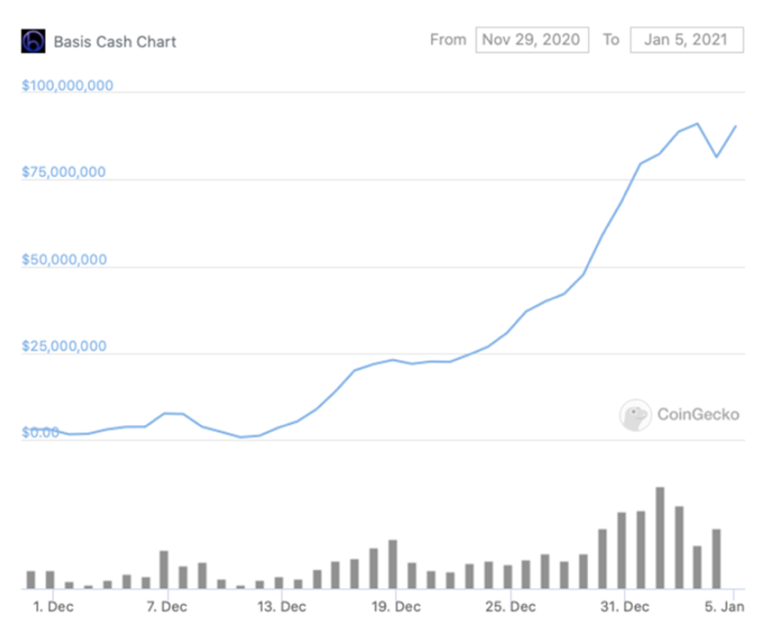Click the 13. Dec axis label
Viewport: 777px width, 633px height.
[x=282, y=606]
